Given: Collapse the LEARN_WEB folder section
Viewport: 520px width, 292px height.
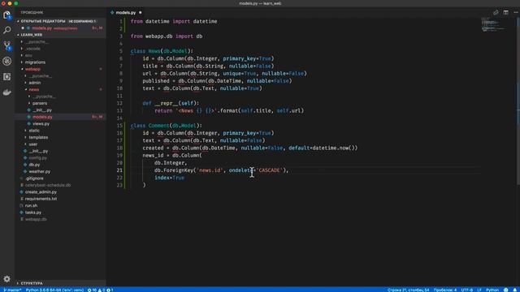Looking at the screenshot, I should [32, 35].
